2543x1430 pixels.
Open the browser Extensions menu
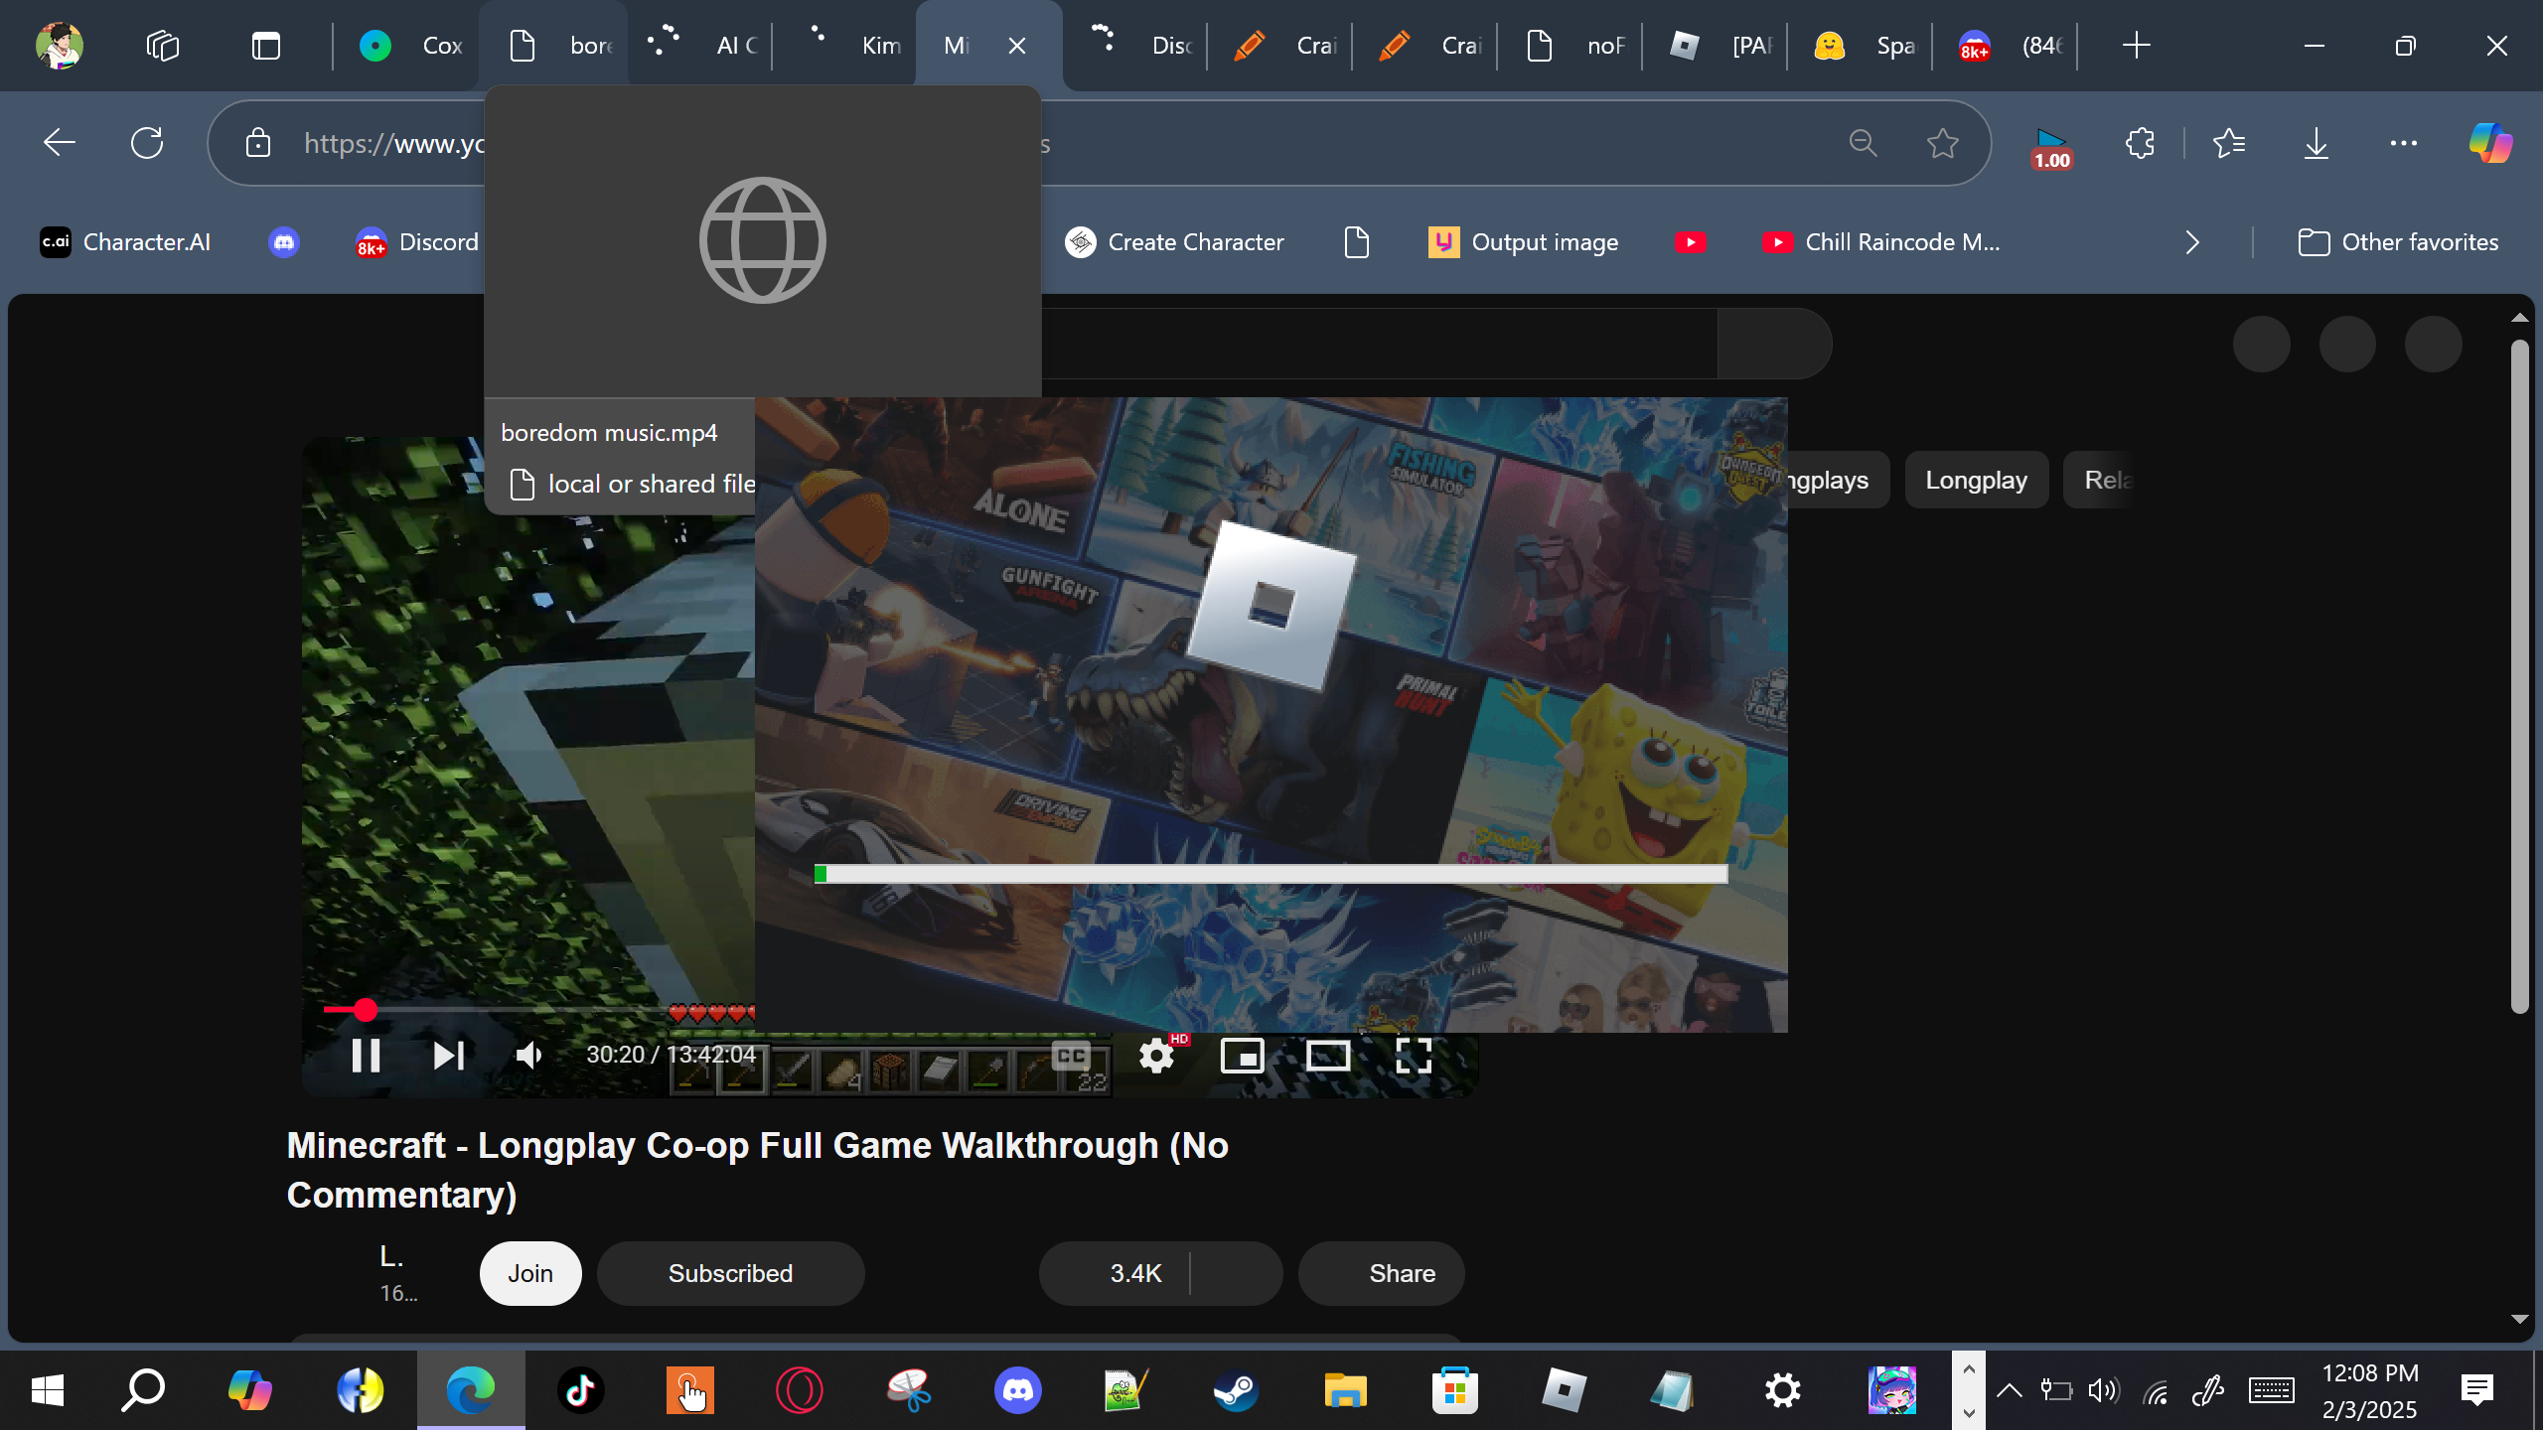point(2140,143)
